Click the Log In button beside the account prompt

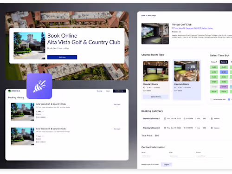point(167,165)
